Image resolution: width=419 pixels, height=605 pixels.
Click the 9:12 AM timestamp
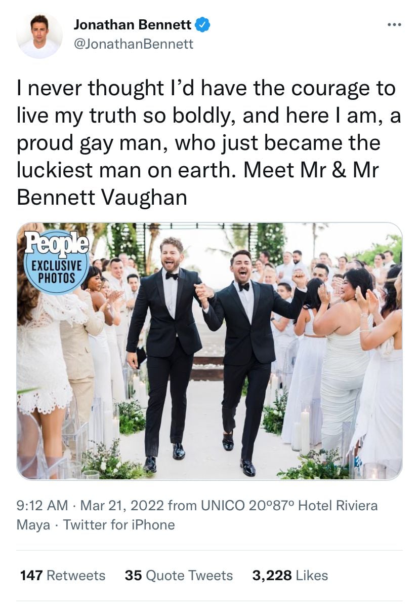42,506
